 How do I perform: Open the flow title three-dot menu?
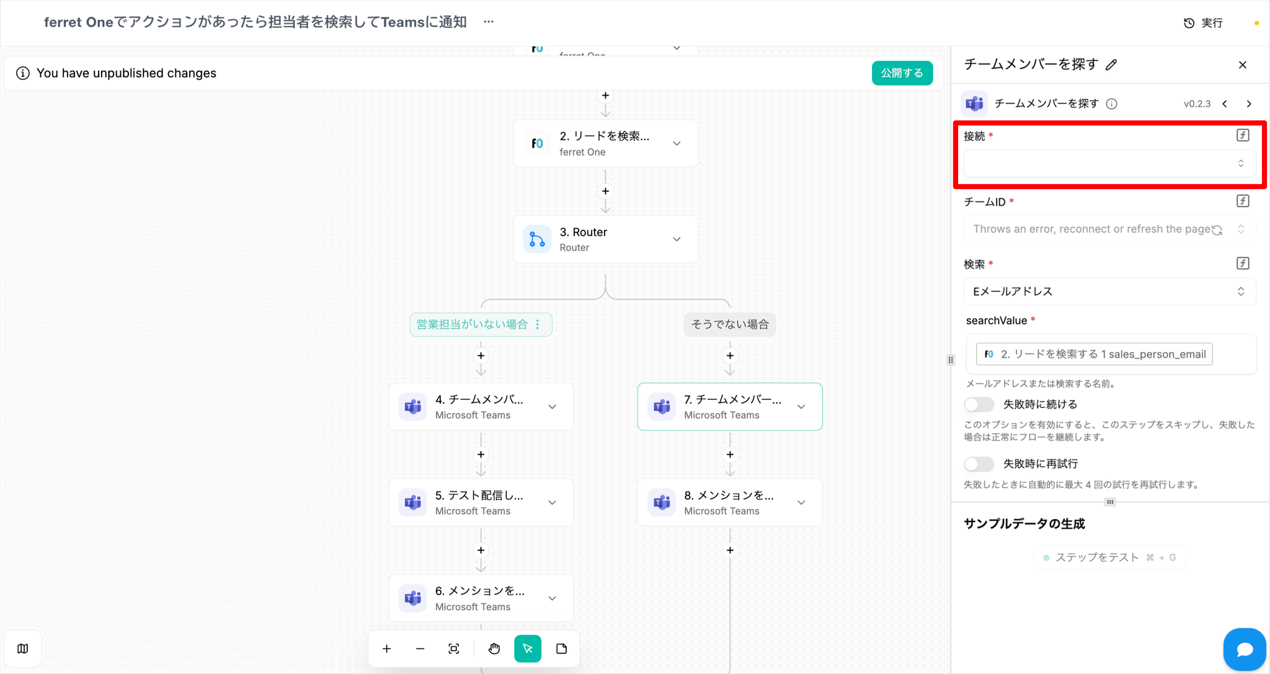pyautogui.click(x=489, y=22)
